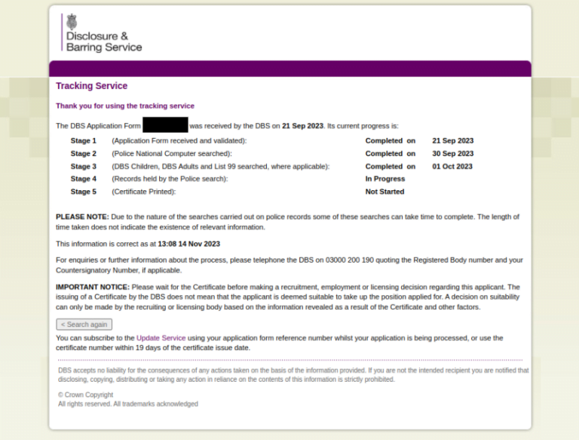Click the date '30 Sep 2023'
579x440 pixels.
pos(452,153)
